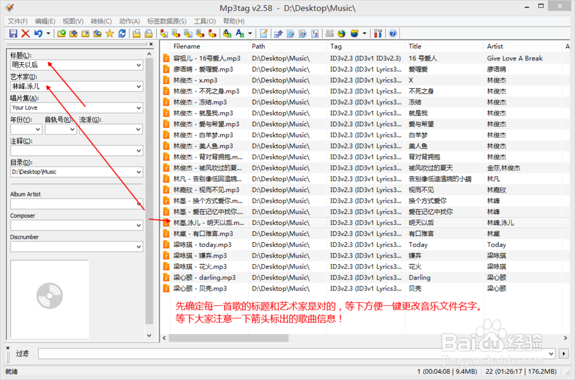Click the Actions icon with yellow A
Screen dimensions: 575x380
(x=227, y=34)
